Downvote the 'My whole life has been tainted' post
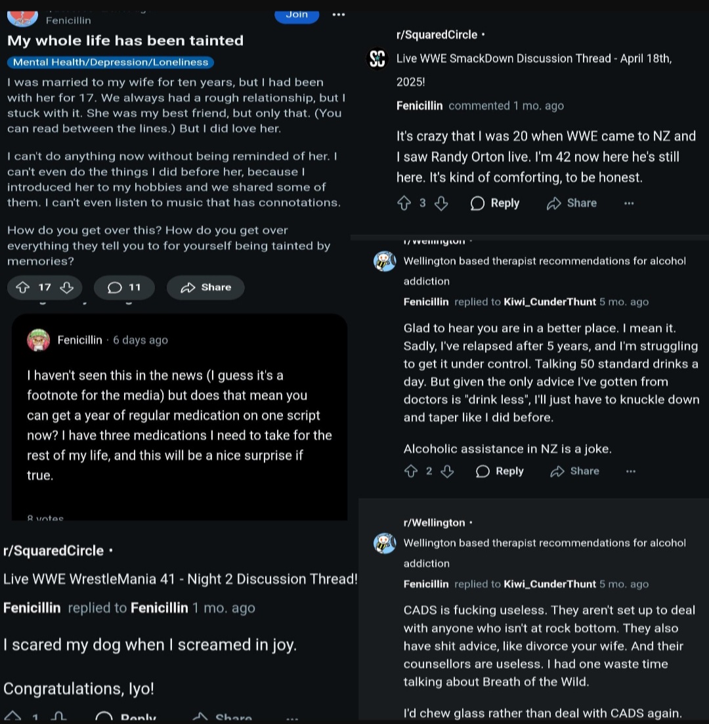This screenshot has width=709, height=724. click(x=67, y=287)
